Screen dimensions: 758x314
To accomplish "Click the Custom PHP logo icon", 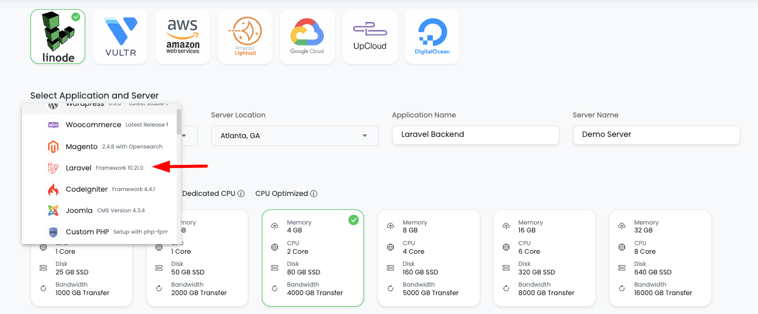I will (54, 232).
